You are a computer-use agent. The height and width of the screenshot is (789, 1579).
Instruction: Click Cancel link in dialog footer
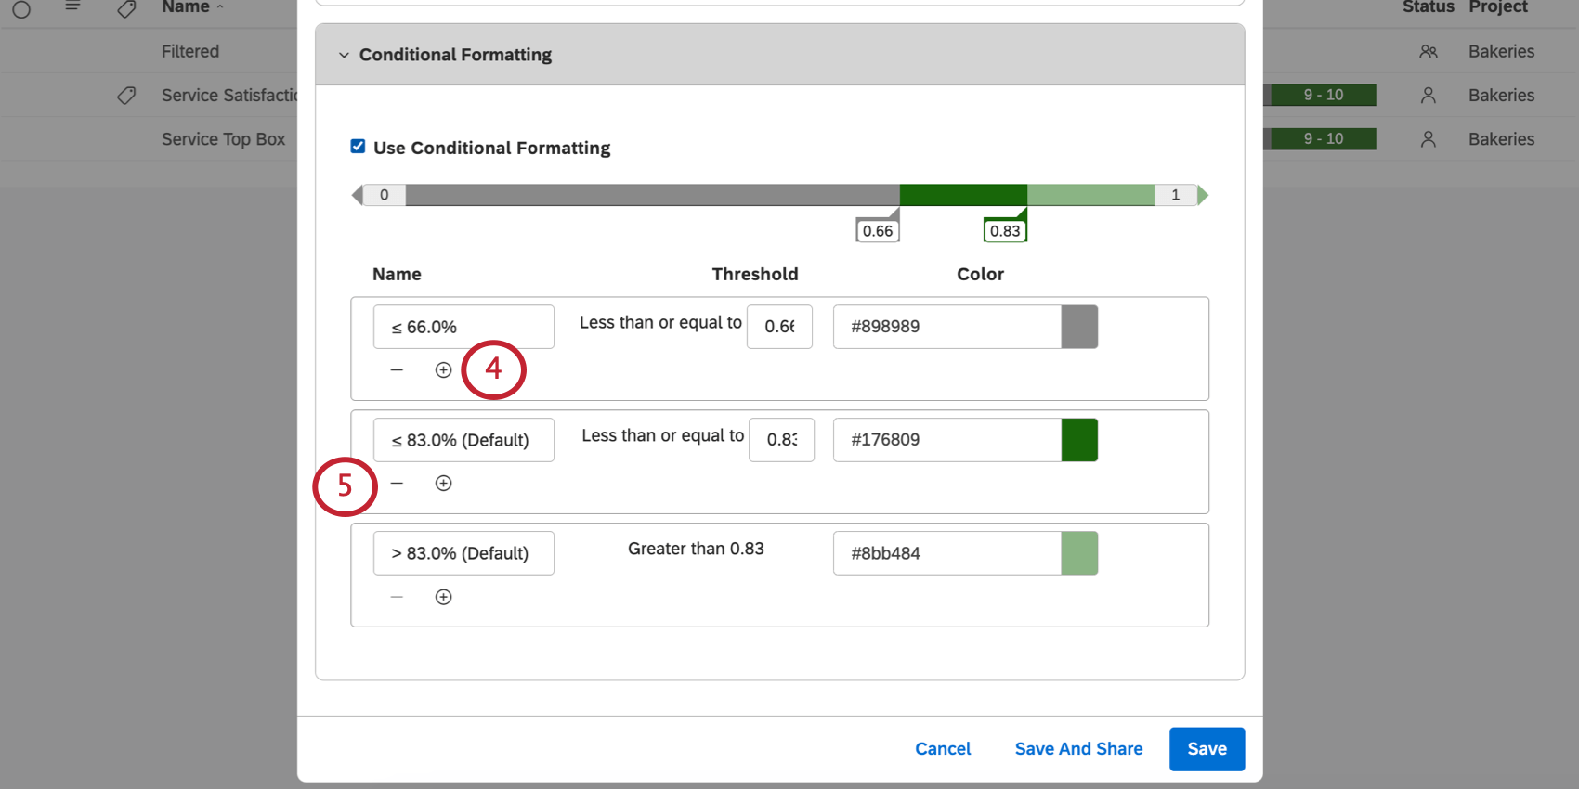click(943, 749)
